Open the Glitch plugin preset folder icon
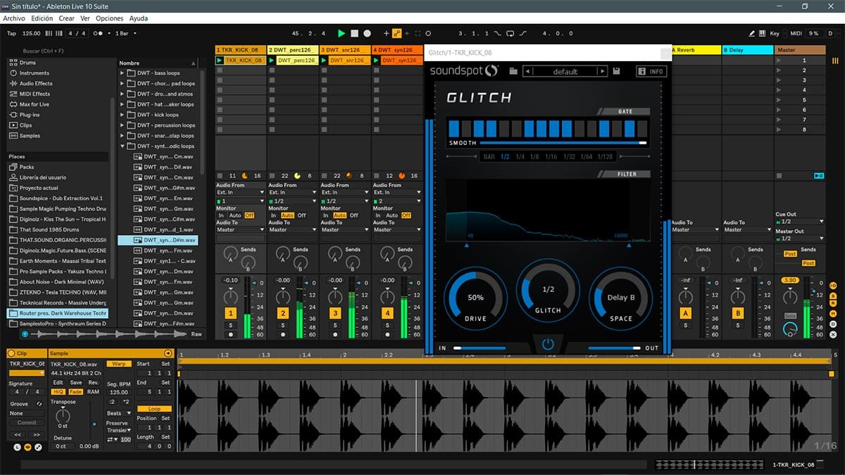845x475 pixels. pos(513,71)
